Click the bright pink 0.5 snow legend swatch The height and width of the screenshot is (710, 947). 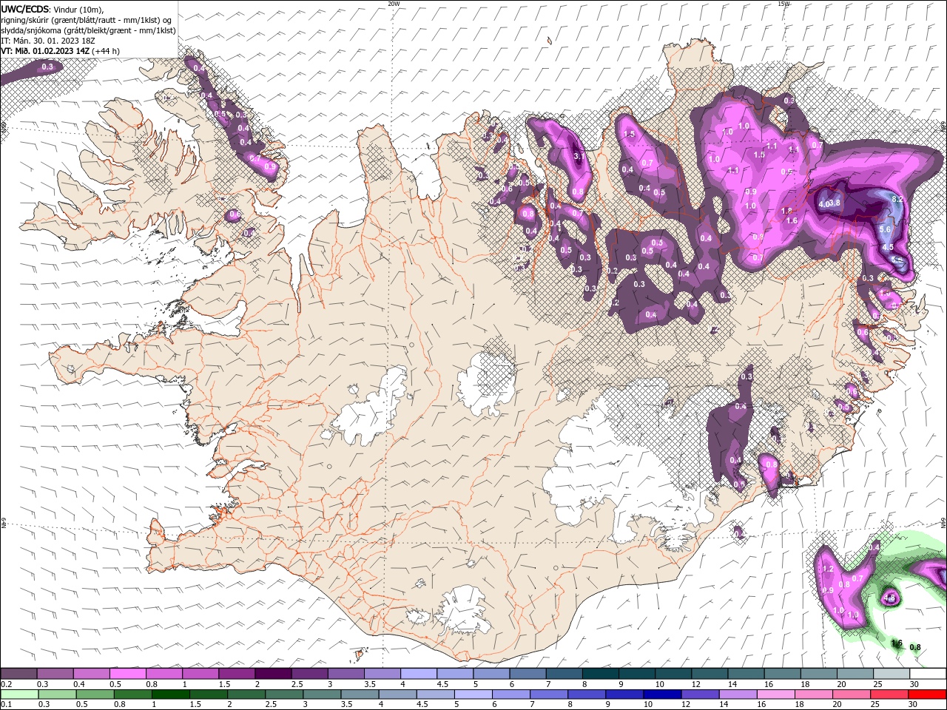tap(128, 674)
